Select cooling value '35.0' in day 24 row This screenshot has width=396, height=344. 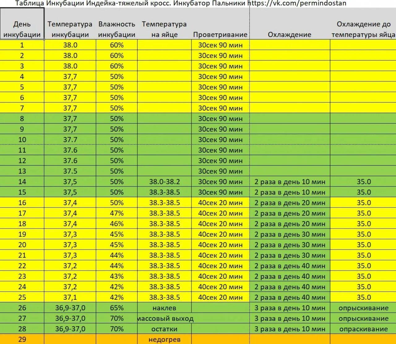363,287
